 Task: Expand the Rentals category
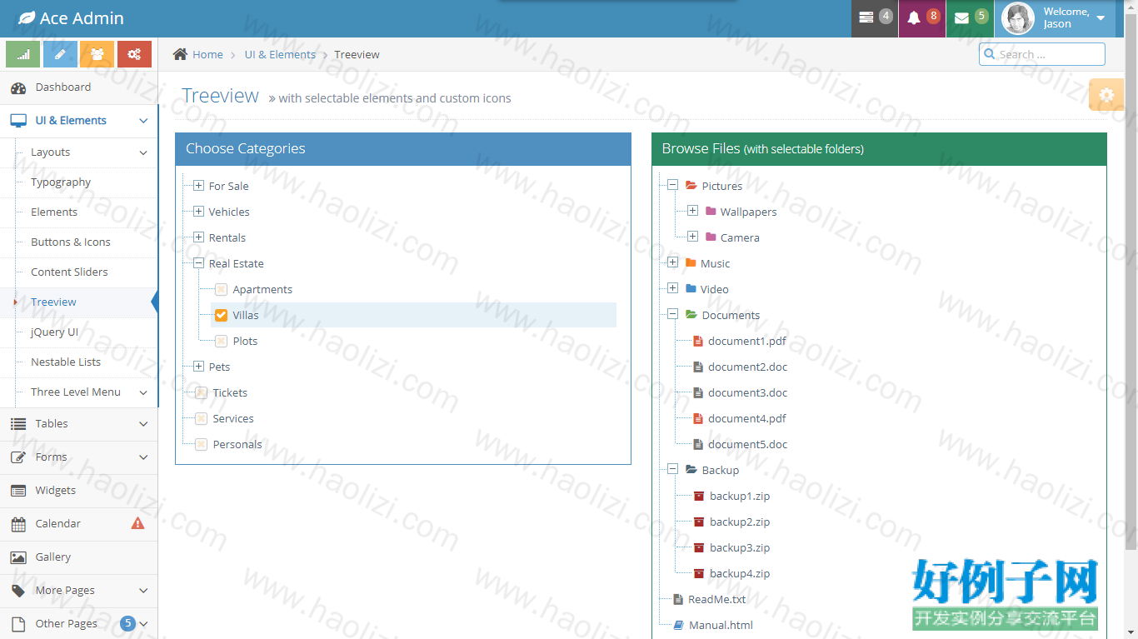(x=198, y=237)
